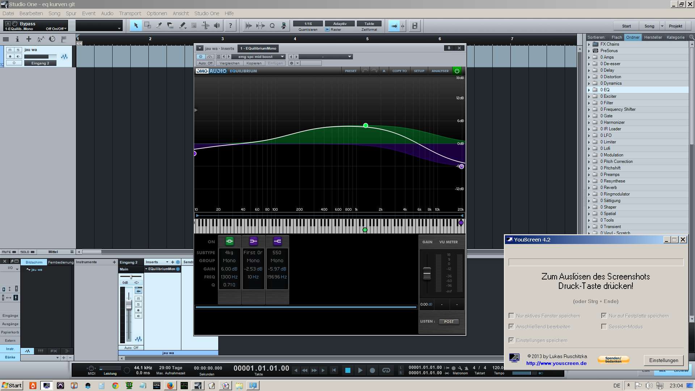This screenshot has width=695, height=391.
Task: Uncheck 'Nur auf Festplatte speichern' box
Action: (604, 316)
